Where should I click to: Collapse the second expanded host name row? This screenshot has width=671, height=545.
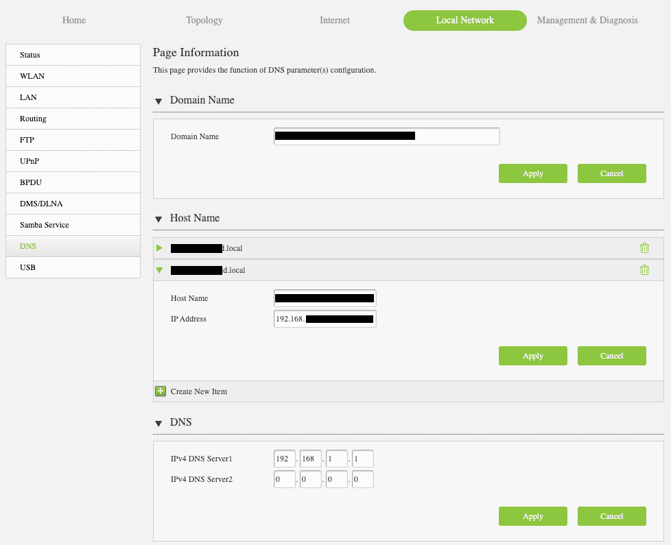160,270
